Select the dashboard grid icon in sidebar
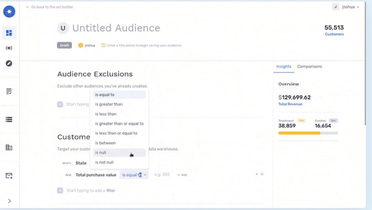372x210 pixels. click(9, 33)
